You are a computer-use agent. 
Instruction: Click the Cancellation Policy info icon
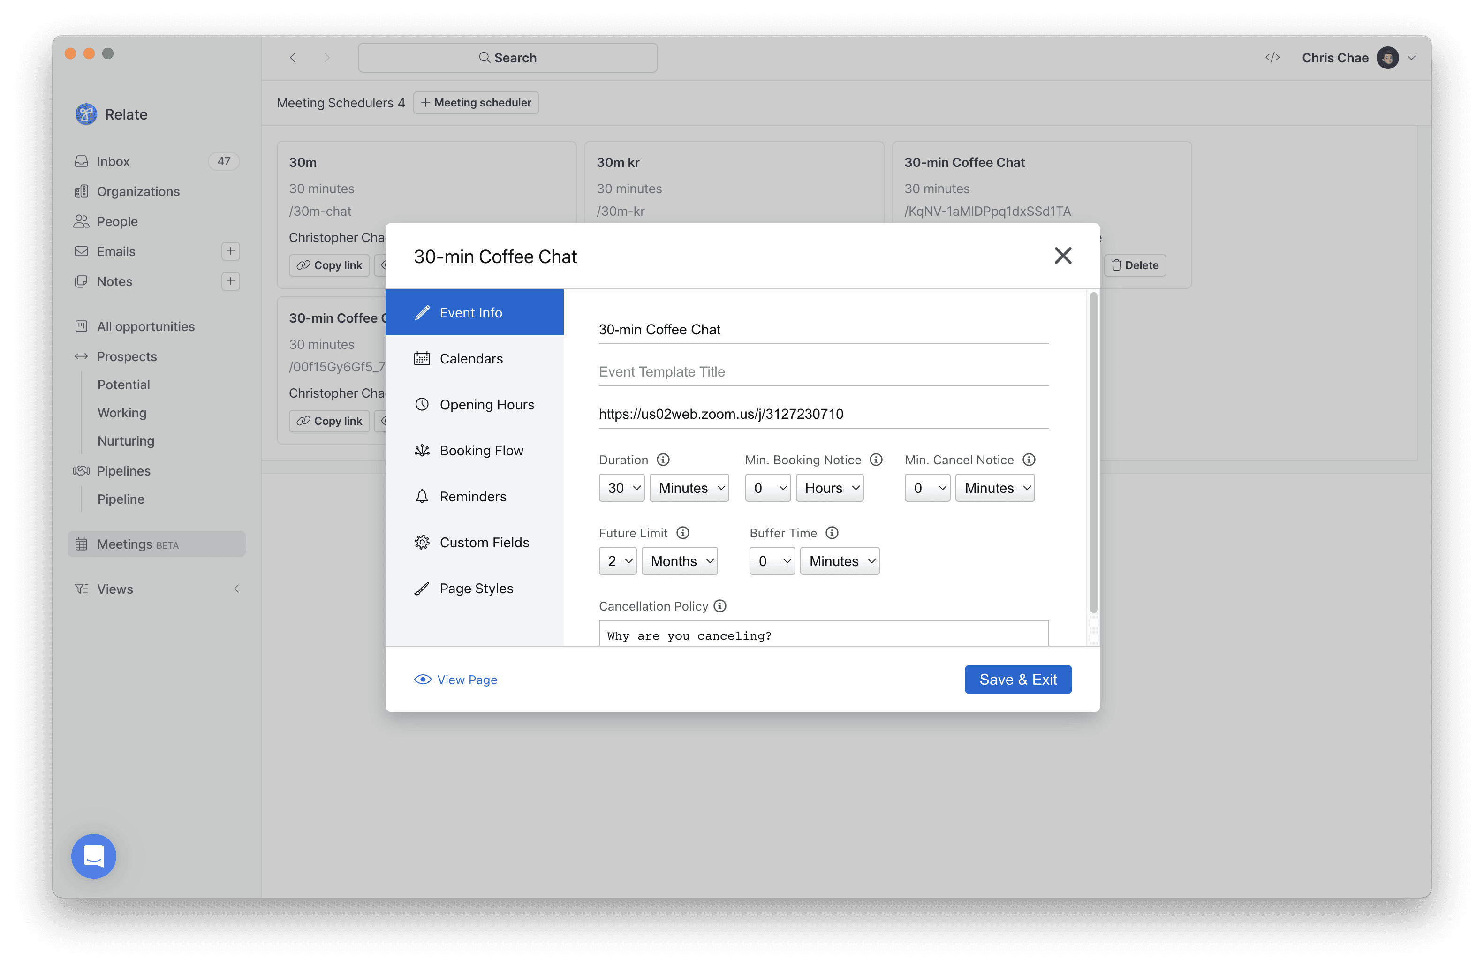719,605
